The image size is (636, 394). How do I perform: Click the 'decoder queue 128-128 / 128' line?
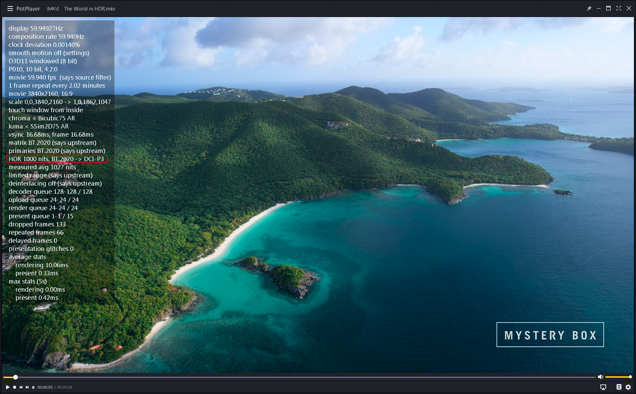tap(51, 192)
